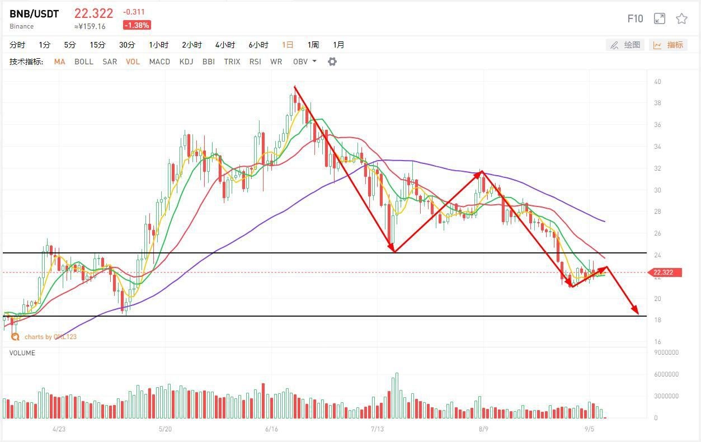Click the F10 info button
701x442 pixels.
[x=635, y=18]
